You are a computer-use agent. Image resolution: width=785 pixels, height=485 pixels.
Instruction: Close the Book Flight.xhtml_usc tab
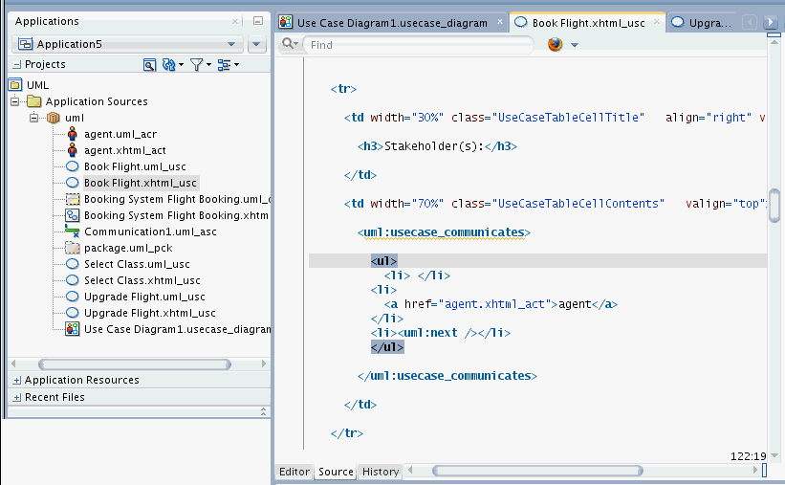[655, 22]
